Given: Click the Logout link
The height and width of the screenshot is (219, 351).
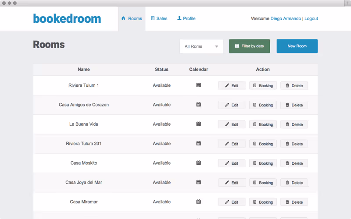Looking at the screenshot, I should pos(311,18).
